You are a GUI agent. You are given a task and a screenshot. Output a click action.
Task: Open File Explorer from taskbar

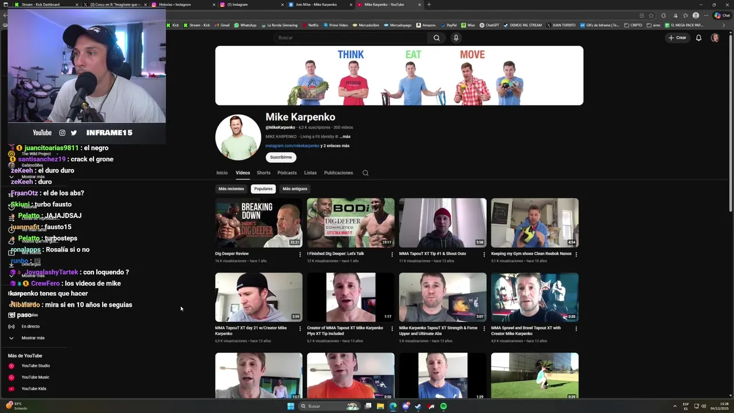click(x=380, y=406)
